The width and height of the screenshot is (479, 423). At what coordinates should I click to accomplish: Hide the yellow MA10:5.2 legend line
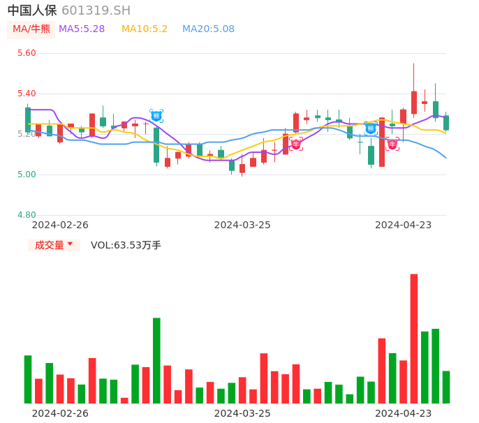pyautogui.click(x=145, y=29)
